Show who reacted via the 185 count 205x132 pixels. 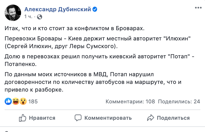pos(33,102)
